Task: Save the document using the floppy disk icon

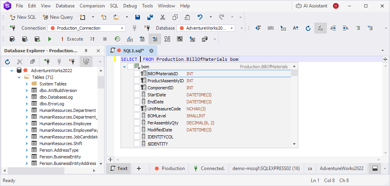Action: coord(137,17)
